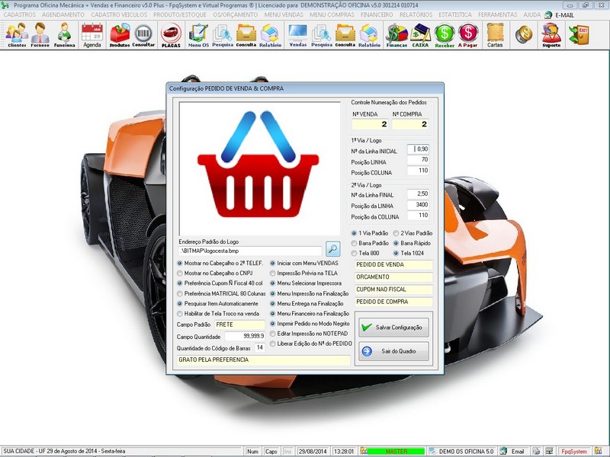Select Preferência Cupom Ñ Fiscal 40 col

point(220,283)
